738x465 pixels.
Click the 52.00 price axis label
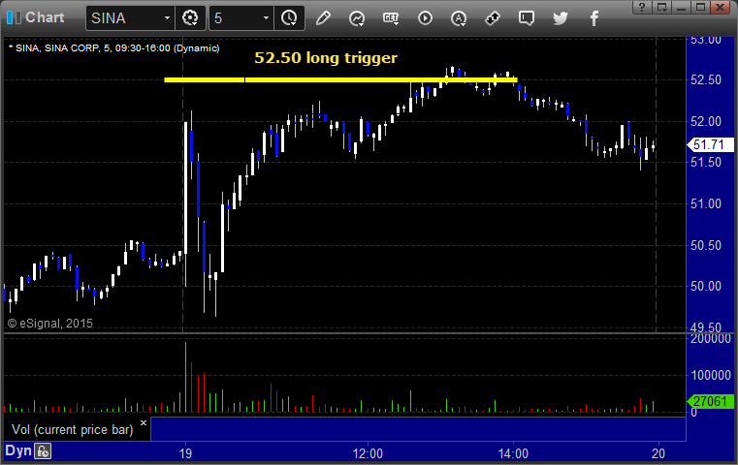(706, 121)
